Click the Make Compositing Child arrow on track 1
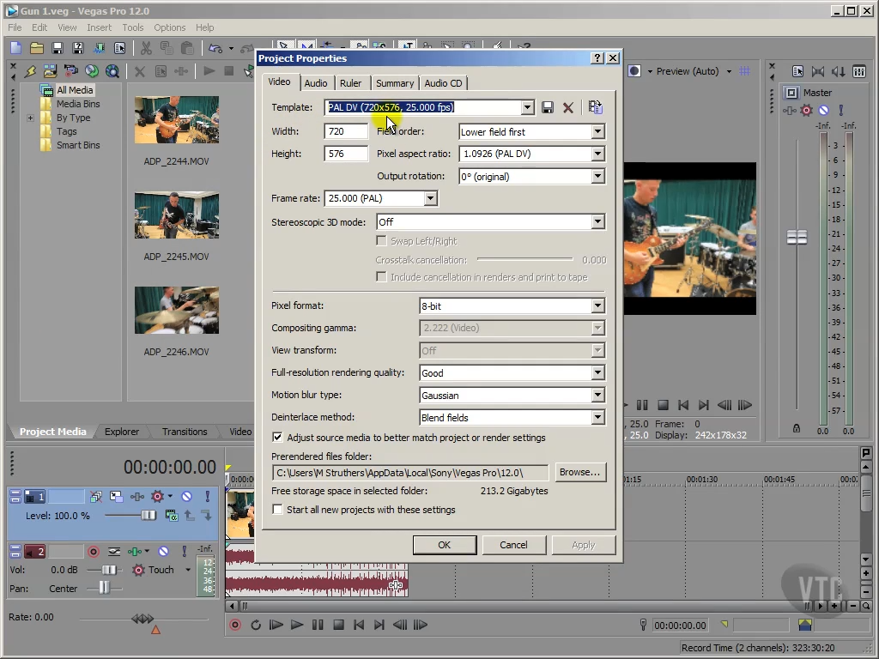Viewport: 879px width, 659px height. point(207,516)
